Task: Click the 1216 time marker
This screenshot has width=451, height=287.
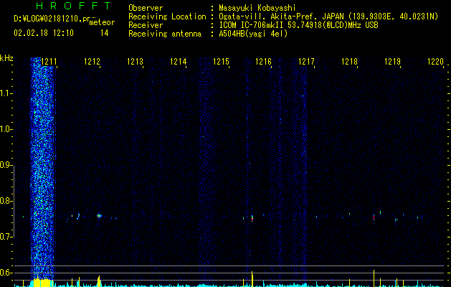Action: [264, 62]
